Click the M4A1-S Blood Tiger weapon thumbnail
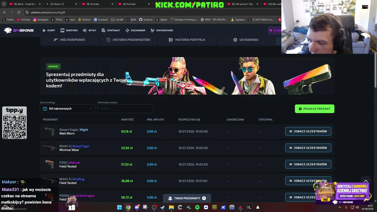Screen dimensions: 377x212 (50, 148)
